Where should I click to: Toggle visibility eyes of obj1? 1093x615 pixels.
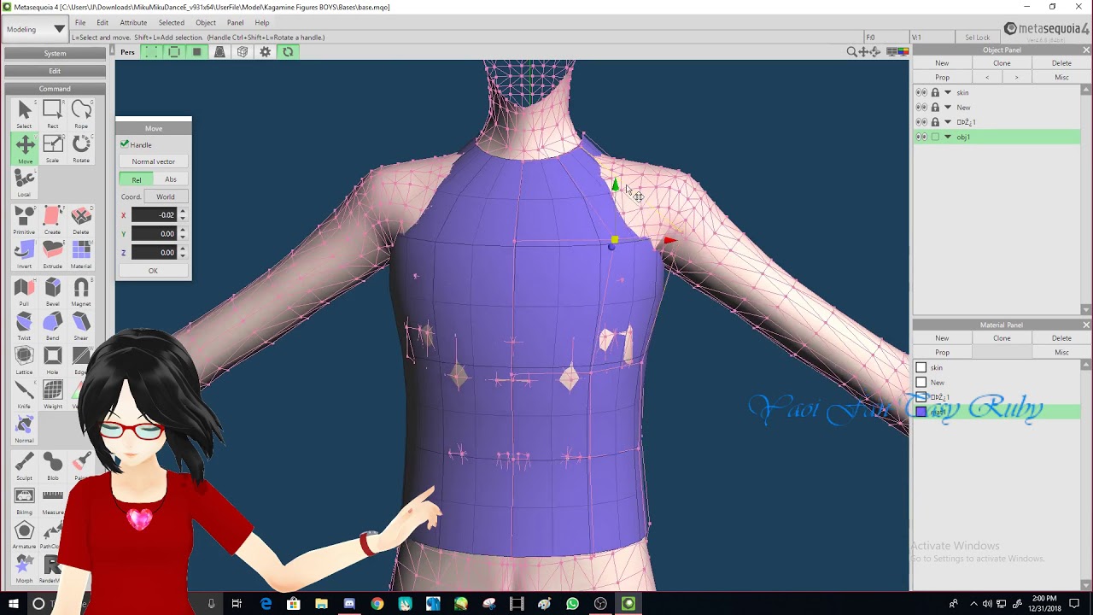click(x=921, y=137)
